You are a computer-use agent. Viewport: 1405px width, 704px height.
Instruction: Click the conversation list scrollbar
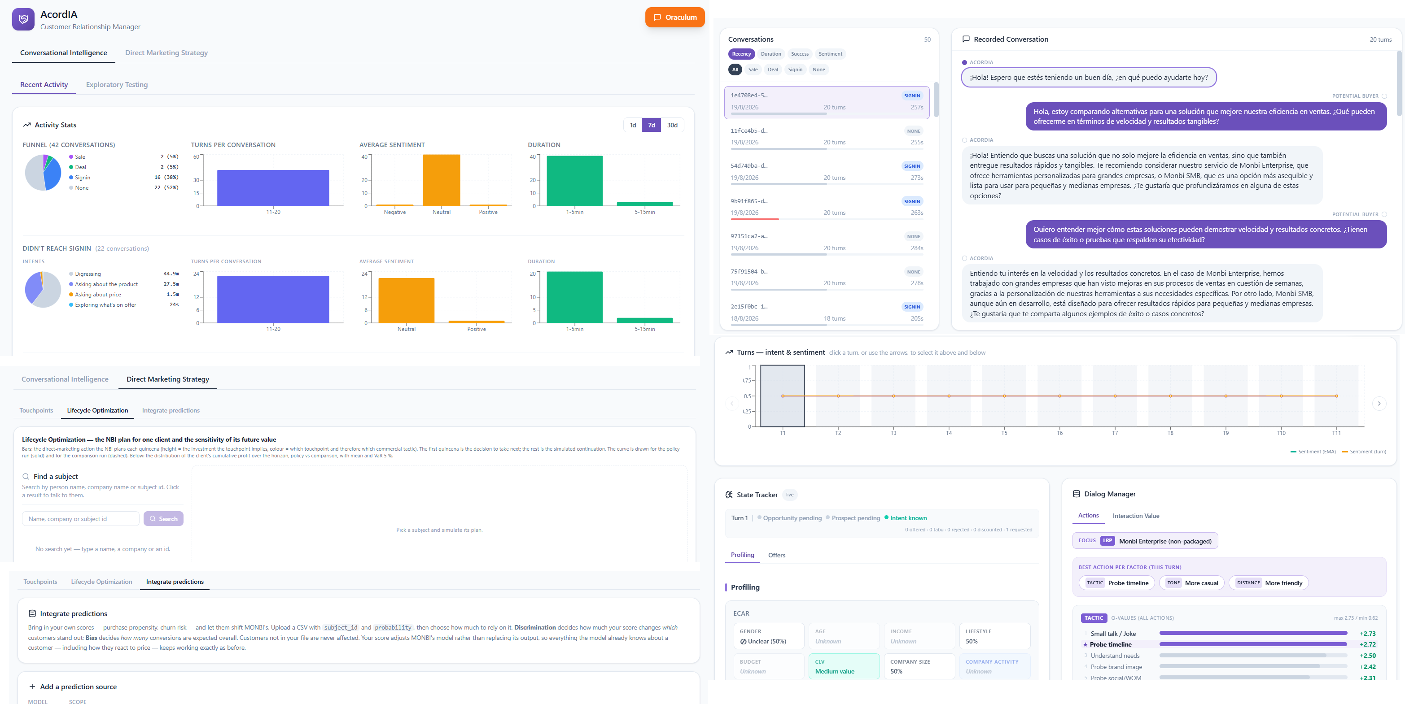pos(936,100)
